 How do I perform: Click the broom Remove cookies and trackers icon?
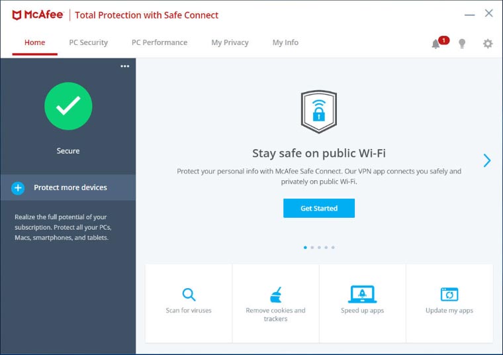pyautogui.click(x=275, y=295)
